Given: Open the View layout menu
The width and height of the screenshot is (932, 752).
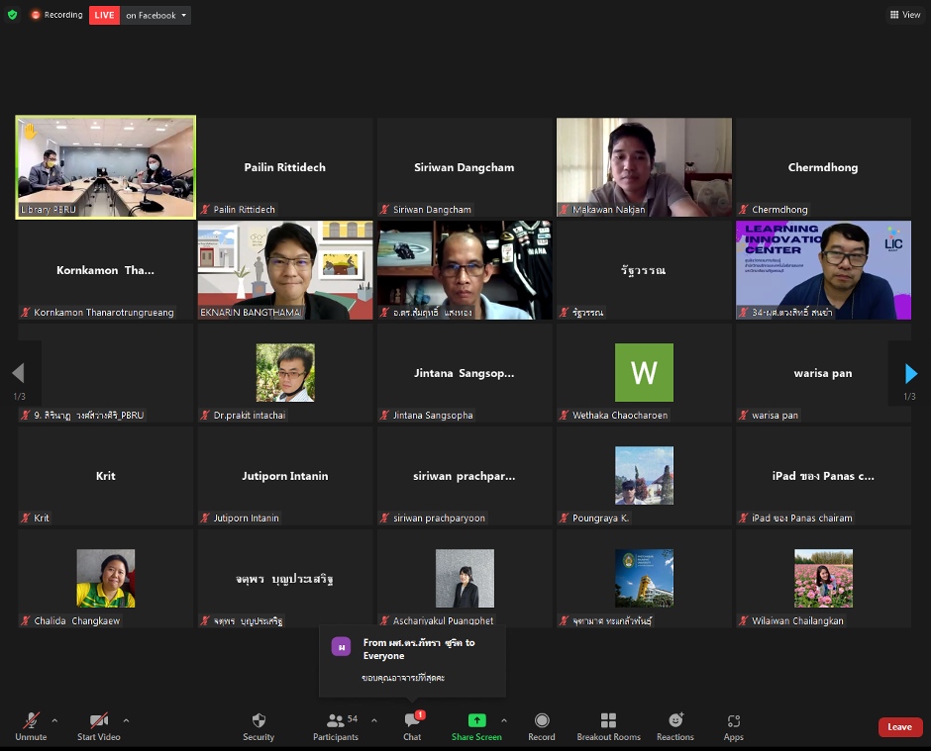Looking at the screenshot, I should [x=905, y=15].
